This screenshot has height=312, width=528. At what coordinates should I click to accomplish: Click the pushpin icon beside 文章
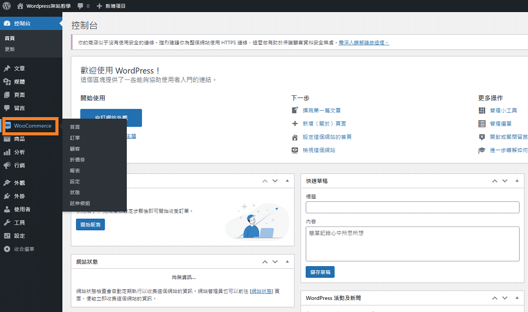coord(7,69)
